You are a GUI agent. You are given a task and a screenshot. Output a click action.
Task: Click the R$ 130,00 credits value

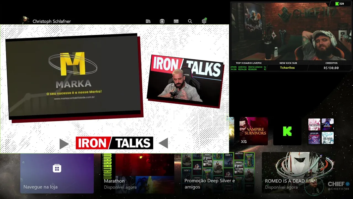331,68
